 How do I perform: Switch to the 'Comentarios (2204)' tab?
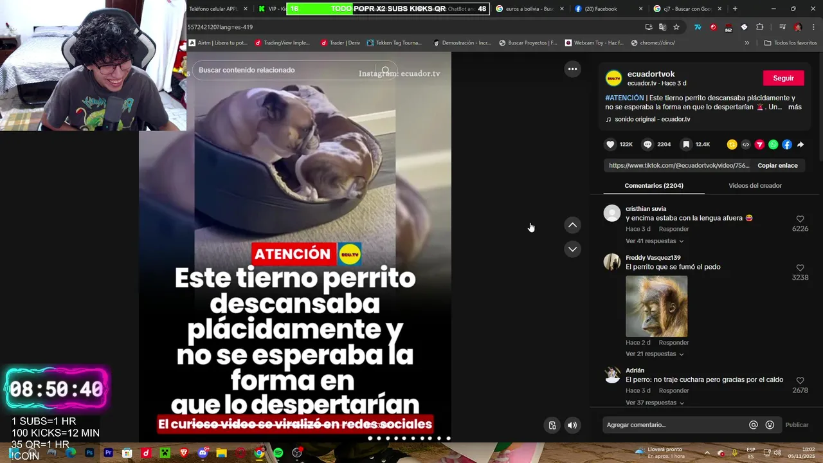654,185
